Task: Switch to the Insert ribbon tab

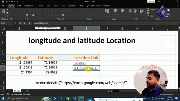Action: pyautogui.click(x=19, y=6)
